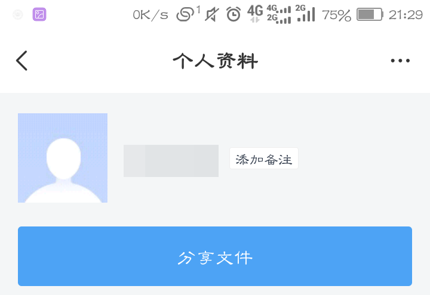Tap the standalone 2G signal bars
This screenshot has height=295, width=430.
(x=305, y=14)
